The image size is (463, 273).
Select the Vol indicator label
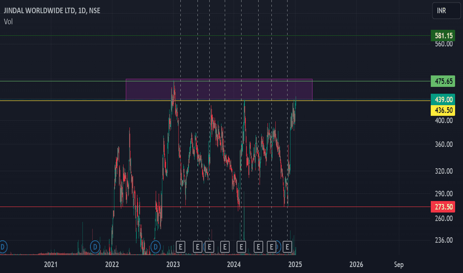click(x=8, y=21)
